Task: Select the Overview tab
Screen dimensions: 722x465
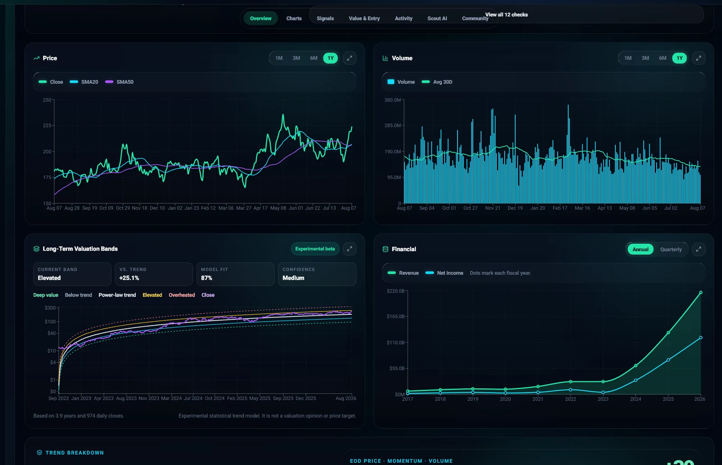Action: (261, 18)
